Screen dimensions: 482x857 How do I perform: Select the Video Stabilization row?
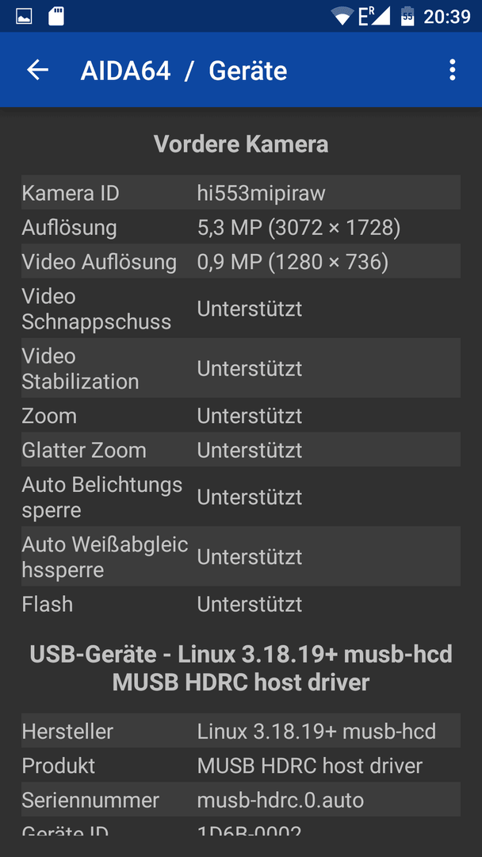click(241, 368)
